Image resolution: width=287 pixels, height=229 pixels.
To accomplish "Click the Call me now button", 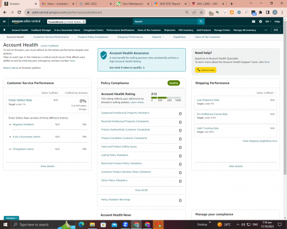I will point(205,70).
